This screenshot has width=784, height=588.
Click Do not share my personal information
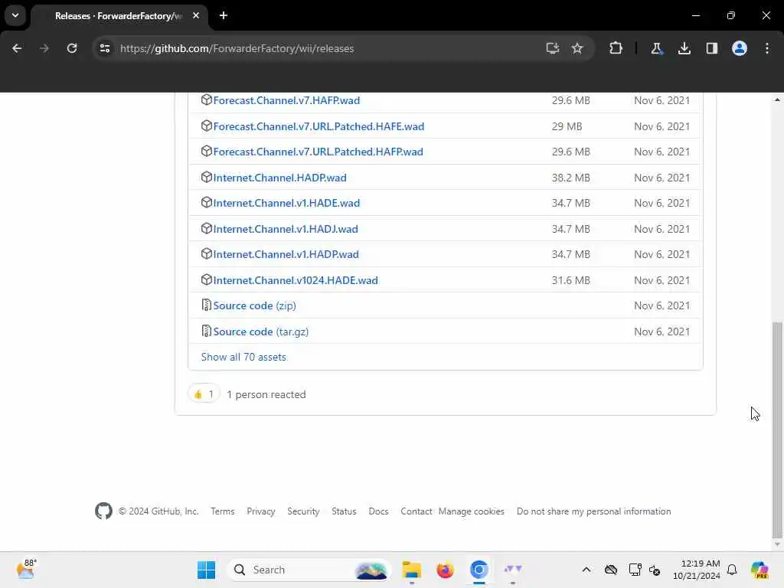pos(594,511)
